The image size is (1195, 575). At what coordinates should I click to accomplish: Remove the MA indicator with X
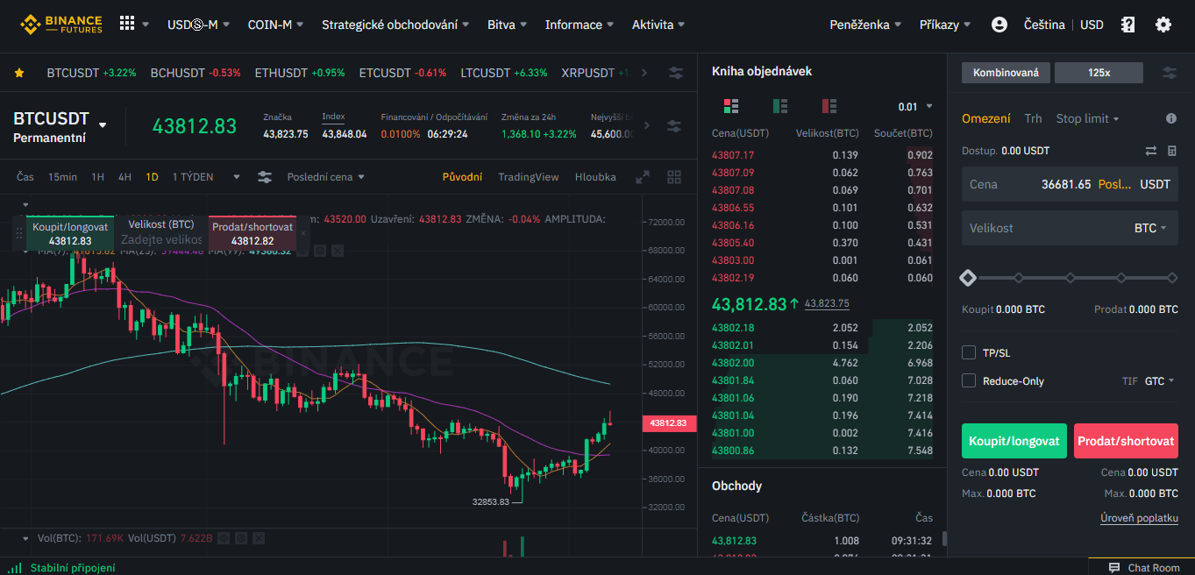[338, 251]
